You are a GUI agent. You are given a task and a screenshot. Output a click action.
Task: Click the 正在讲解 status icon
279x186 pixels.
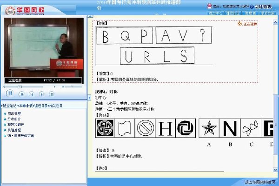(x=239, y=24)
